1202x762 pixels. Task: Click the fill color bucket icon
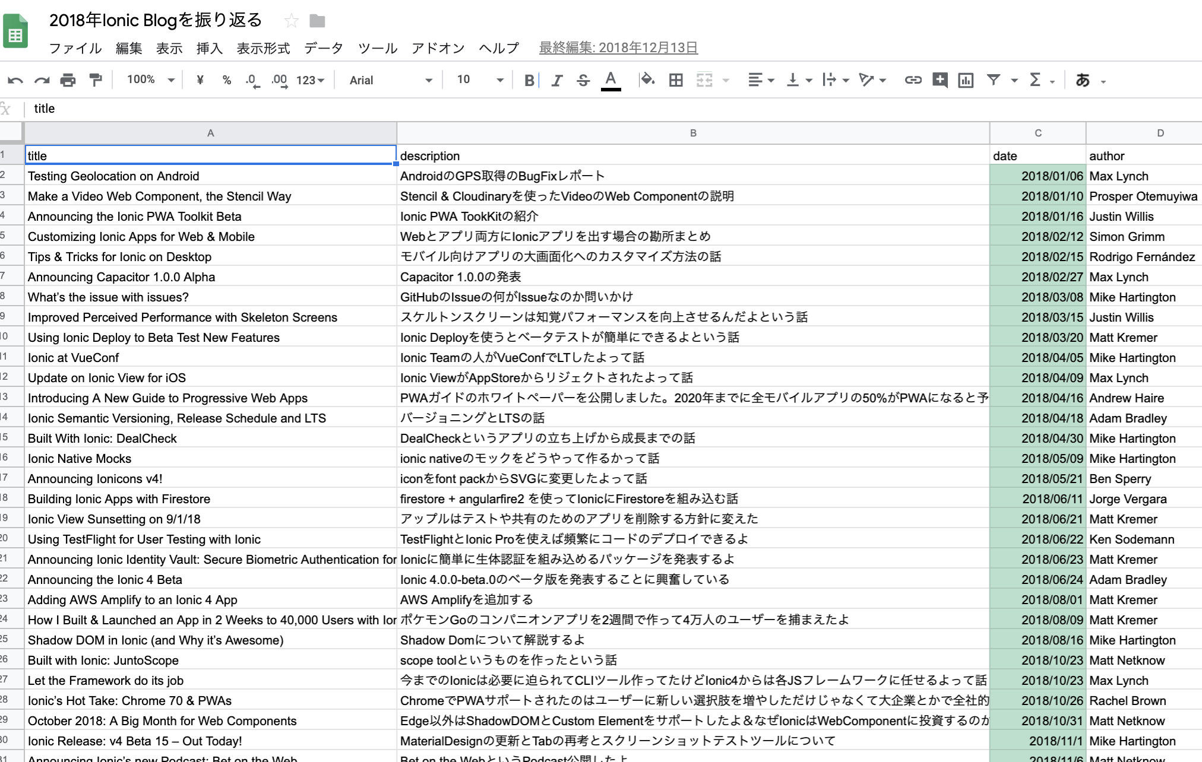(647, 80)
